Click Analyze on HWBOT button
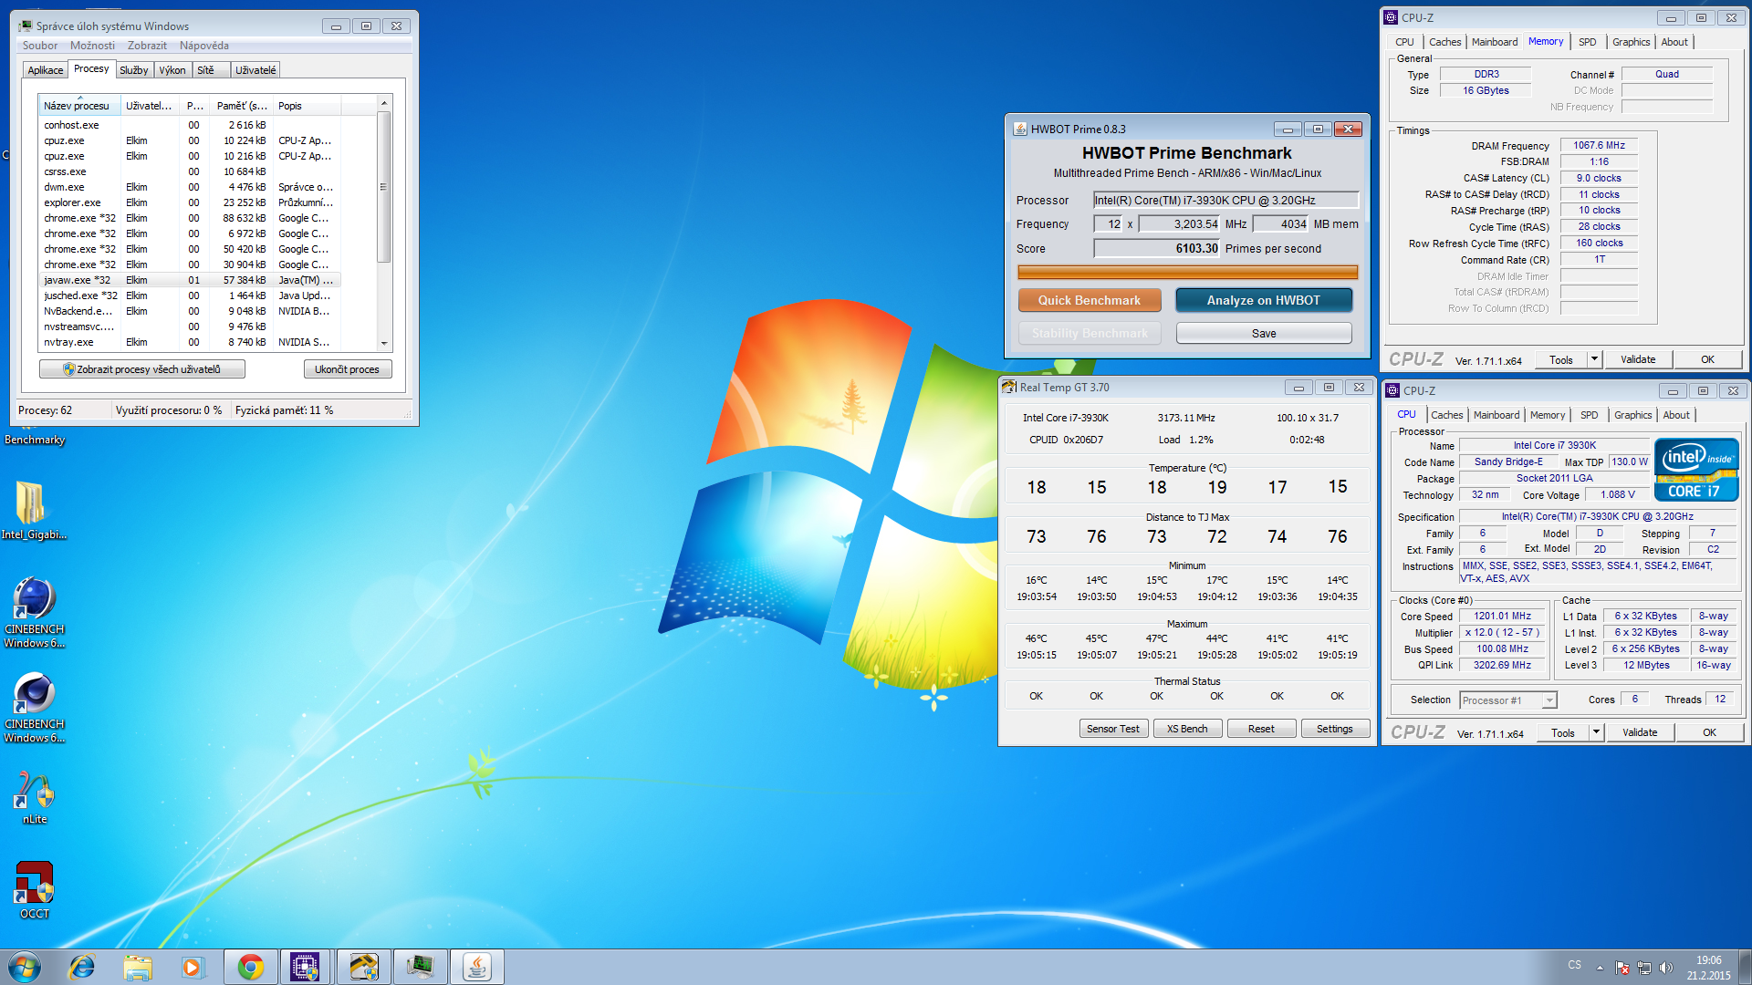 pos(1264,300)
